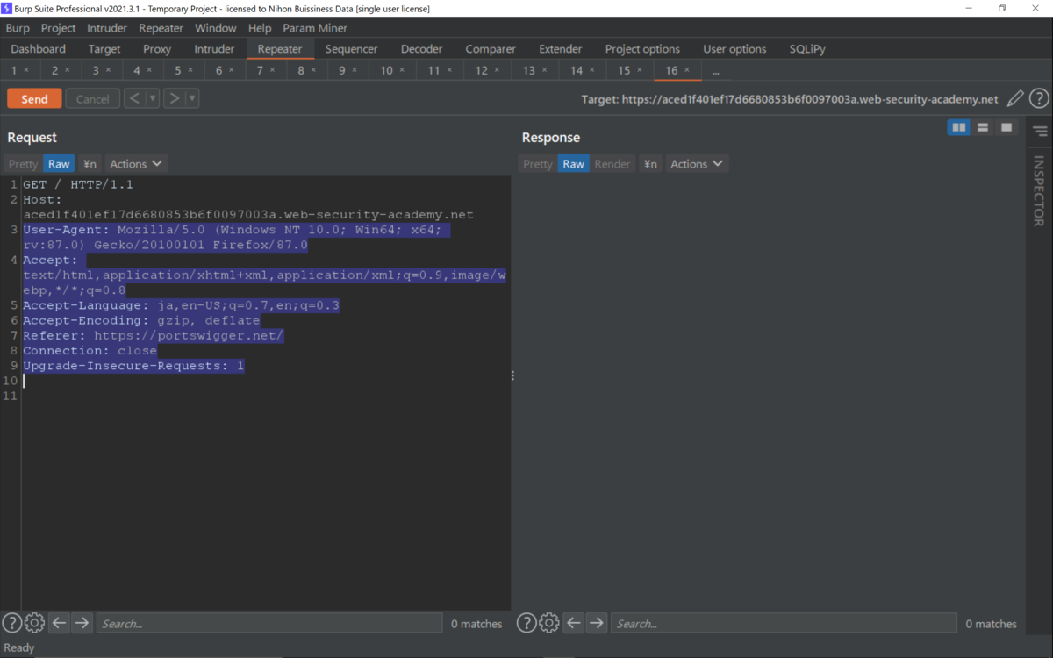The image size is (1053, 658).
Task: Go forward with right arrow button
Action: tap(174, 98)
